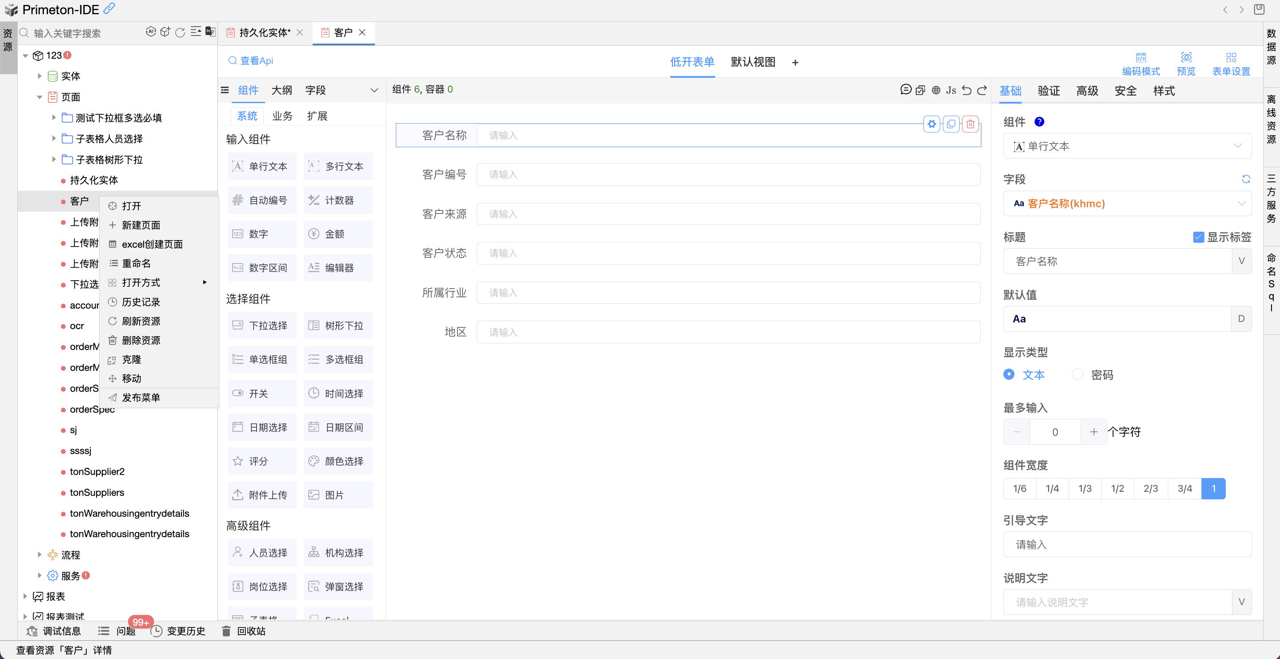Uncheck the 显示标签 checkbox
This screenshot has width=1280, height=659.
(x=1198, y=237)
